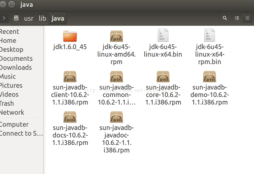The image size is (254, 174).
Task: Select the jdk-6u45-linux-amd64.rpm package icon
Action: point(116,36)
